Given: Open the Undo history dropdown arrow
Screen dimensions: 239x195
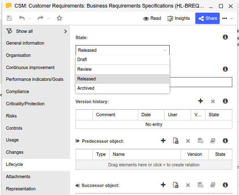Looking at the screenshot, I should tap(30, 19).
